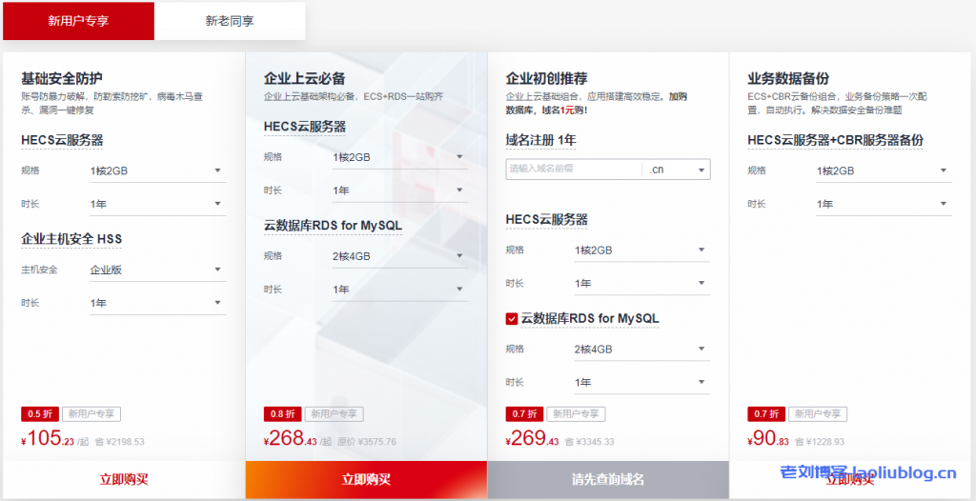This screenshot has width=976, height=501.
Task: Click 新用户专享 tag in 企业上云必备 card
Action: click(335, 414)
